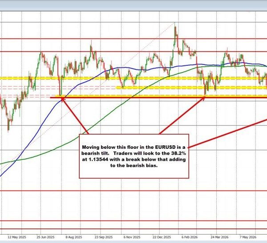This screenshot has width=267, height=243.
Task: Click the 22 Dec 2025 date label
Action: coord(162,237)
